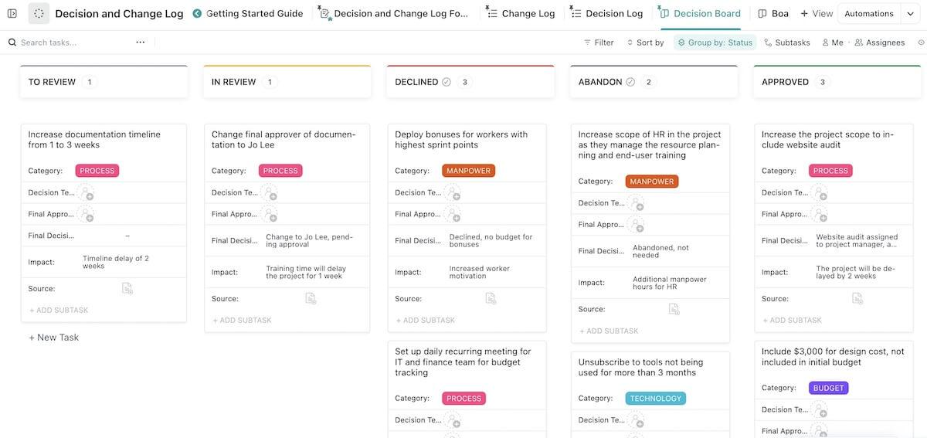Click the pink PROCESS tag on website audit card
Screen dimensions: 927x438
(830, 171)
